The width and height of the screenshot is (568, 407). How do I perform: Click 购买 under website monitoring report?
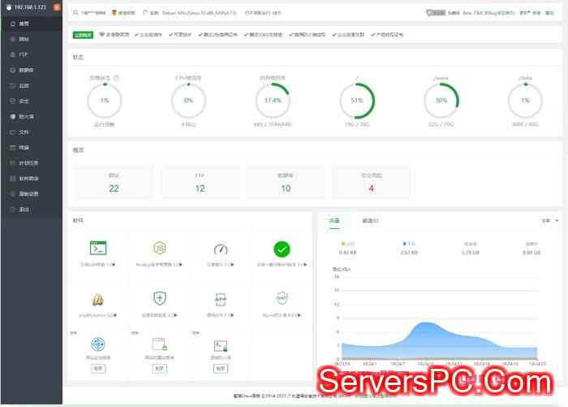point(98,368)
